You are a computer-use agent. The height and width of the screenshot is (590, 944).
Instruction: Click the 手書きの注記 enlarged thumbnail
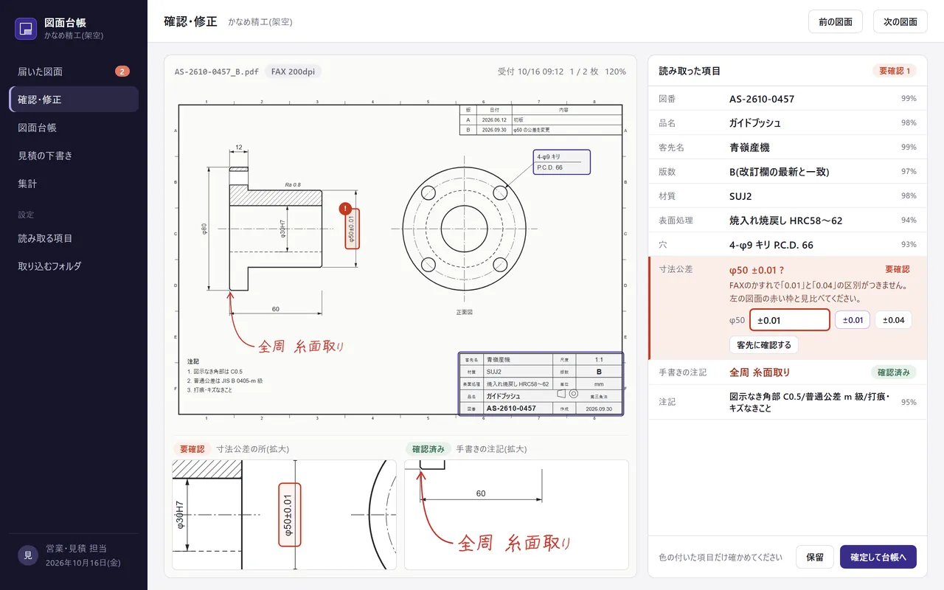pos(516,515)
